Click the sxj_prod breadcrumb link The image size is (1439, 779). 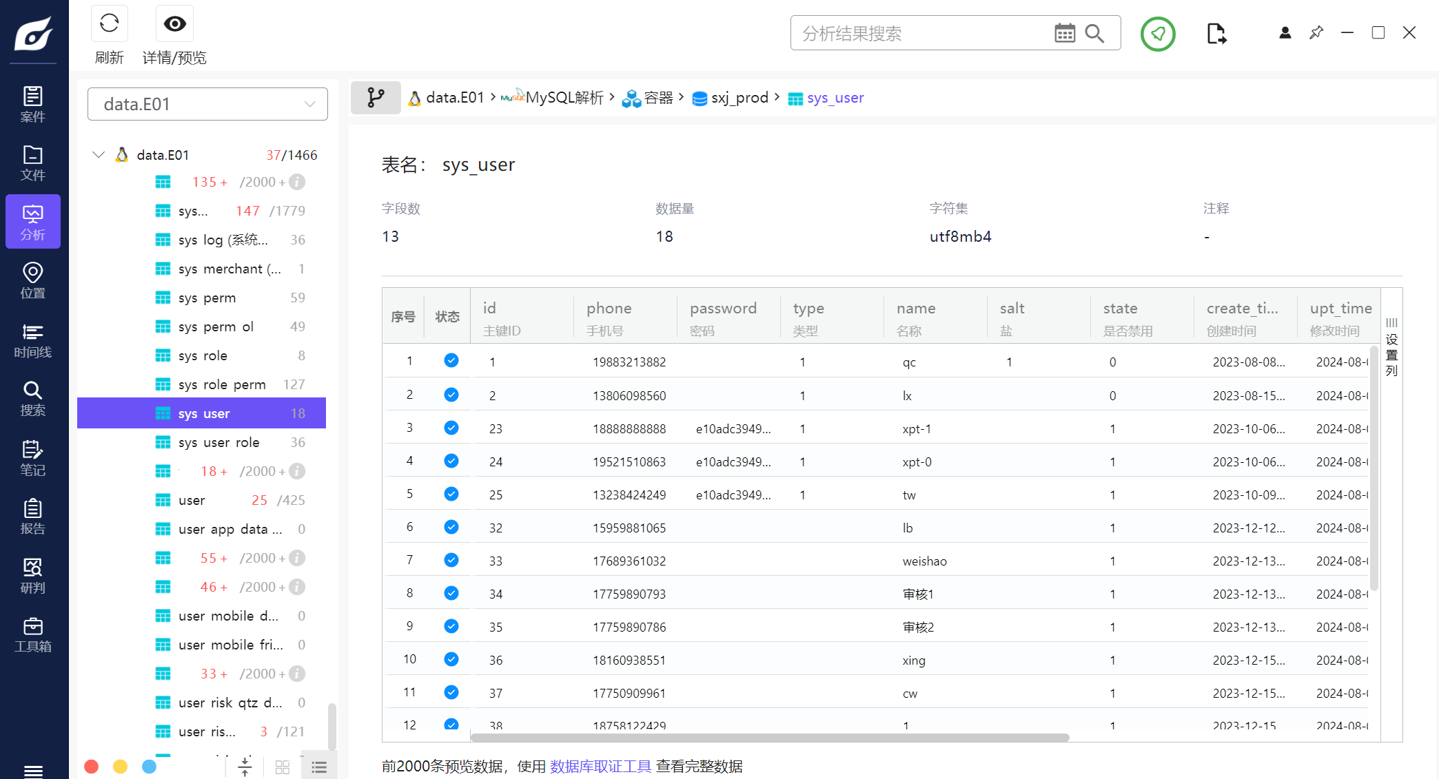739,98
